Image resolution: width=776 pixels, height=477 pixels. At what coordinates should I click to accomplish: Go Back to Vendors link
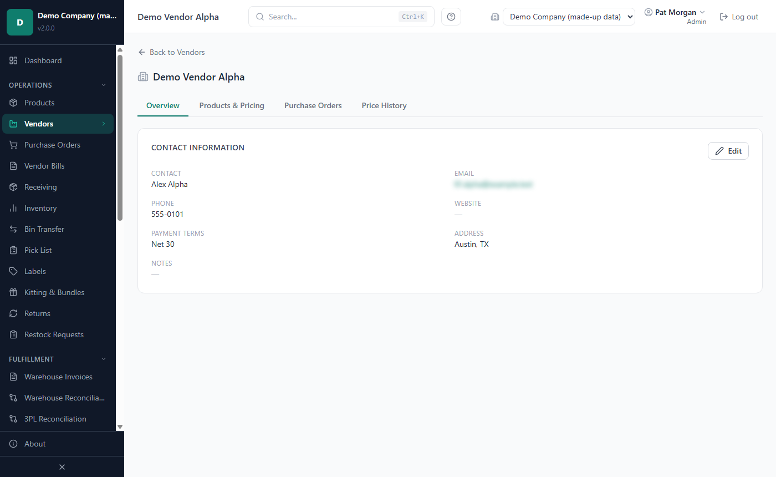pos(171,52)
